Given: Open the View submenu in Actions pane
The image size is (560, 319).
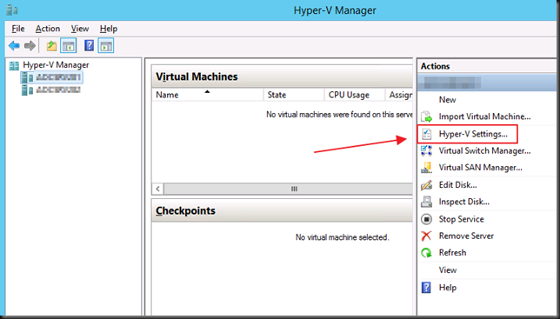Looking at the screenshot, I should pyautogui.click(x=448, y=270).
